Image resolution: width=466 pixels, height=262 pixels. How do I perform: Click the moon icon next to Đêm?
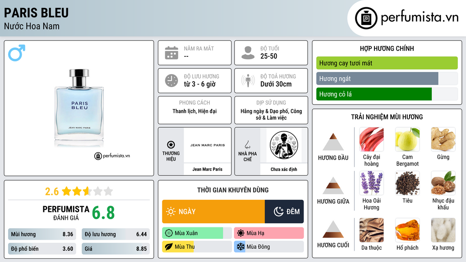279,212
